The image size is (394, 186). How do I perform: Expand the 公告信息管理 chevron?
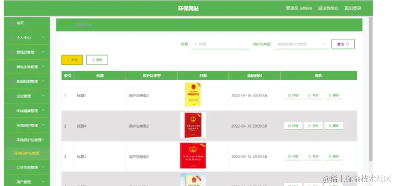click(x=43, y=167)
